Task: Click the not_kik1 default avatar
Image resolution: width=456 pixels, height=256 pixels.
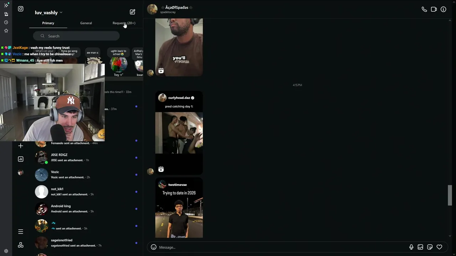Action: point(41,192)
